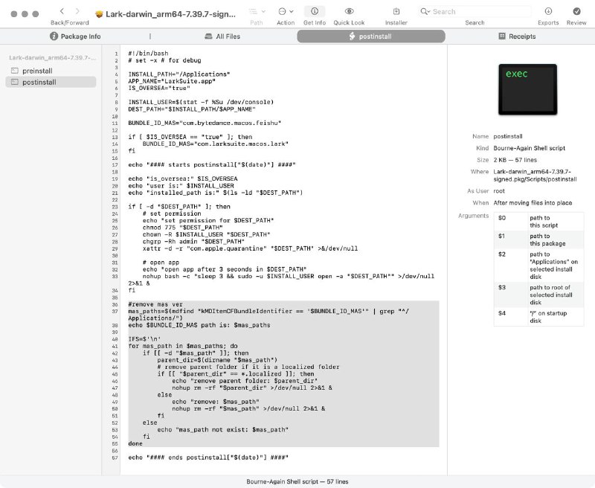Click the IFS=$'\n' line
The image size is (595, 488).
tap(144, 339)
